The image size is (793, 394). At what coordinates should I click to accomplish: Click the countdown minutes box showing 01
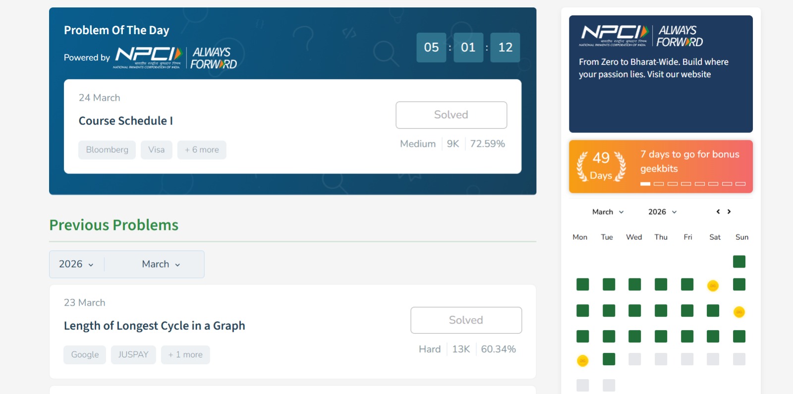468,48
